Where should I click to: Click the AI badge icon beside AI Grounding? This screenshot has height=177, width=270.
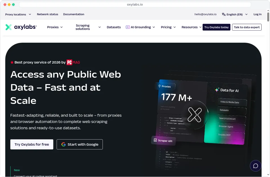(x=128, y=27)
